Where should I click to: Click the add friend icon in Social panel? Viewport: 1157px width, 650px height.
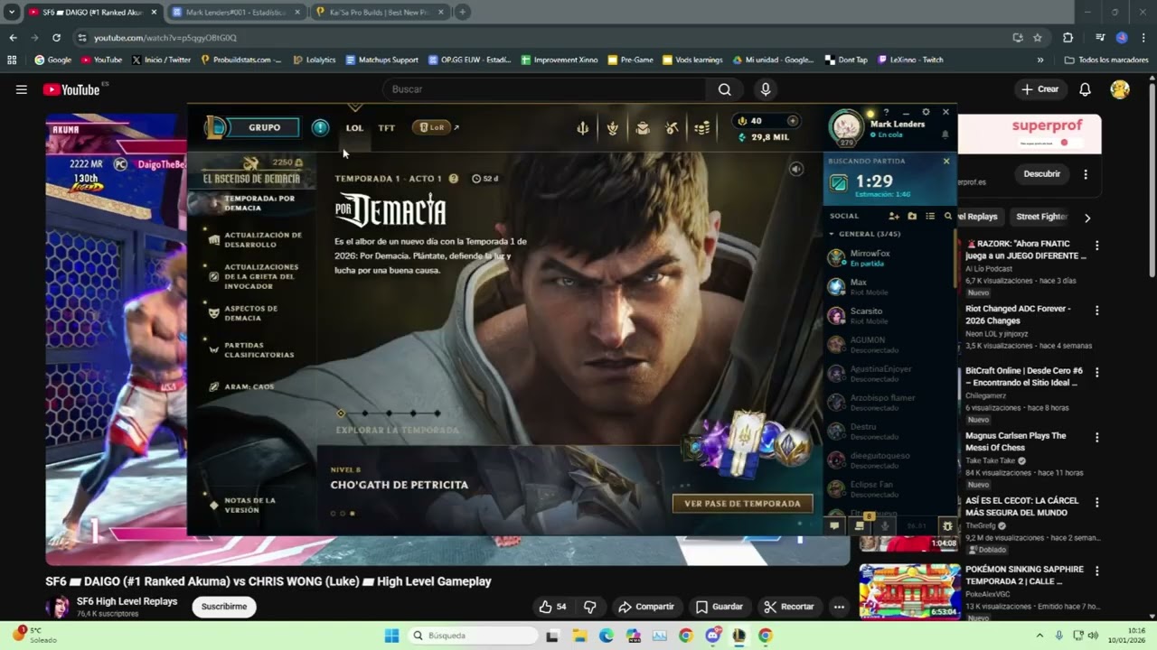pos(894,216)
